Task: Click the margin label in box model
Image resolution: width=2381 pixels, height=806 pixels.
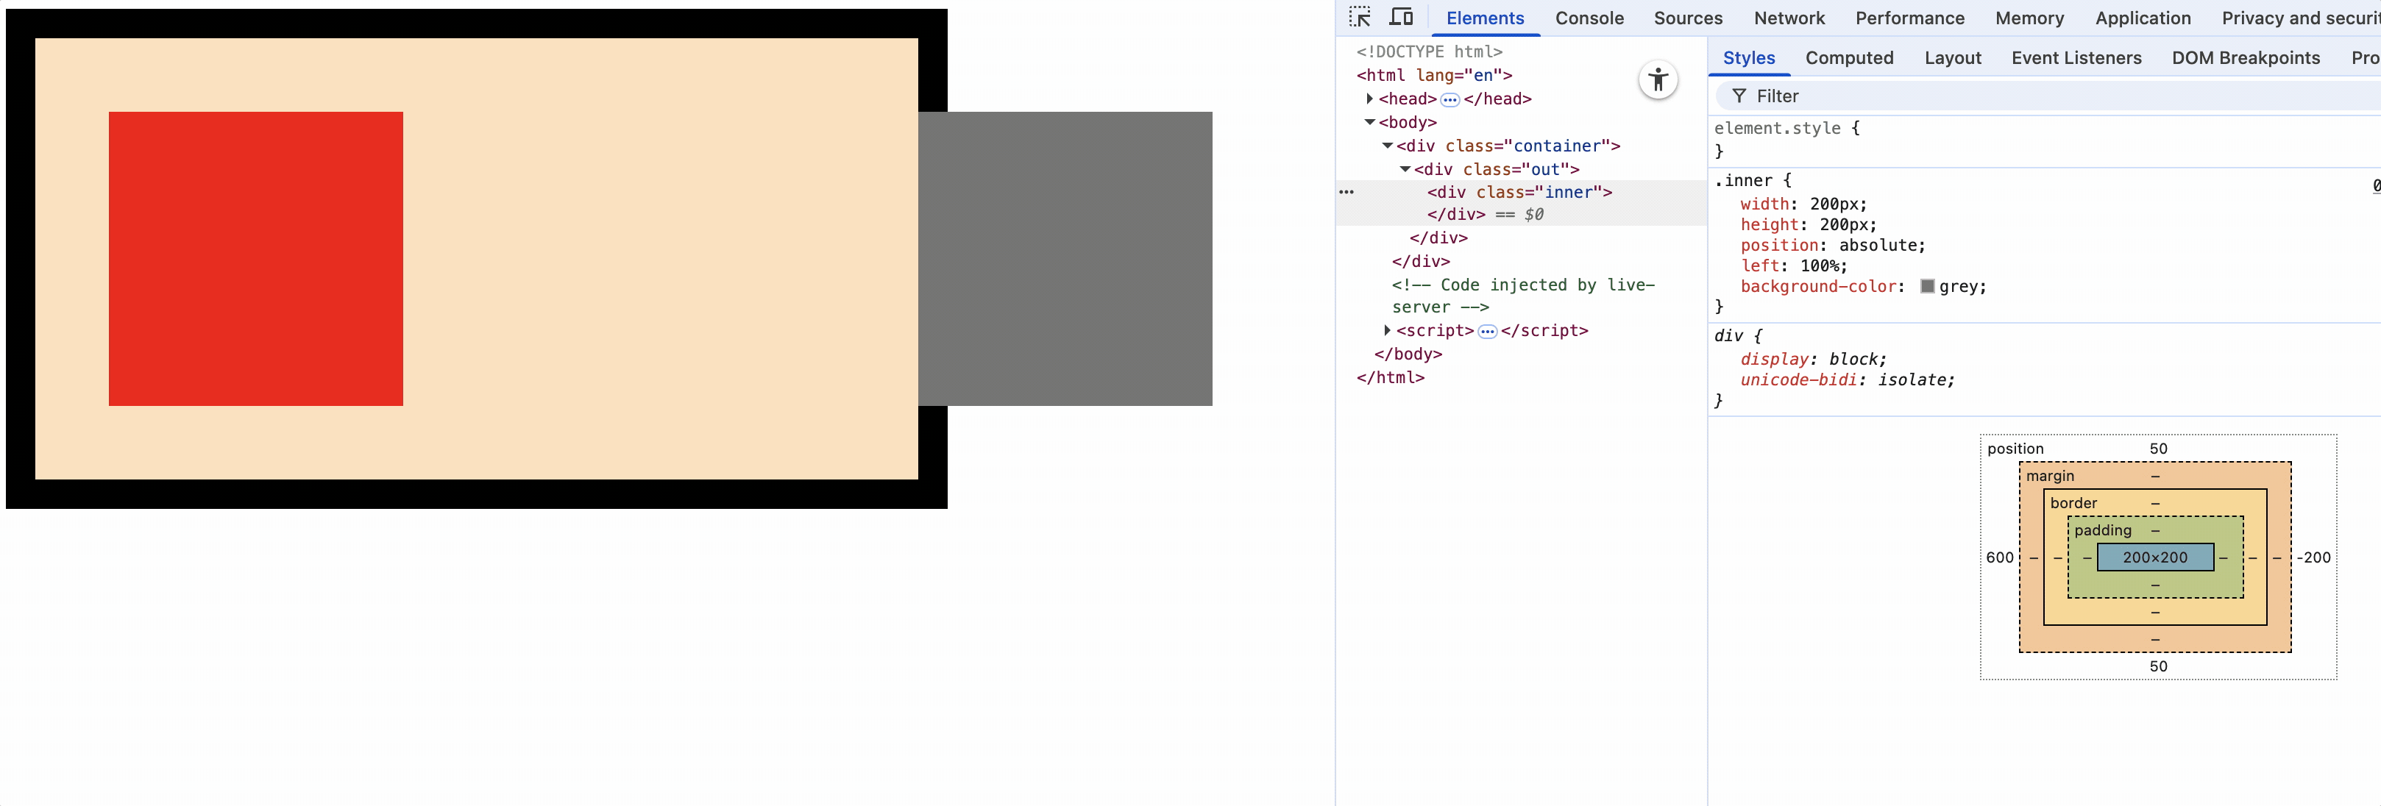Action: (2049, 476)
